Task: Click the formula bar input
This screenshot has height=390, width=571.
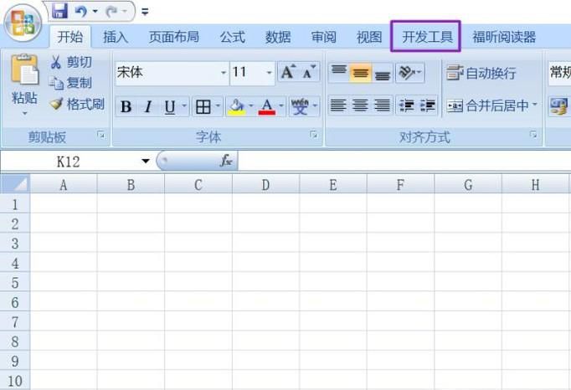Action: [404, 161]
